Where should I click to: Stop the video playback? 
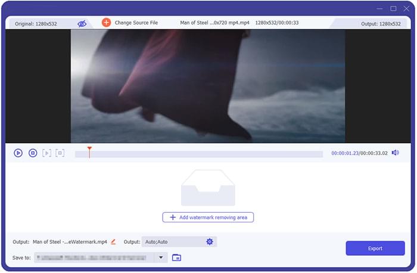[x=33, y=153]
